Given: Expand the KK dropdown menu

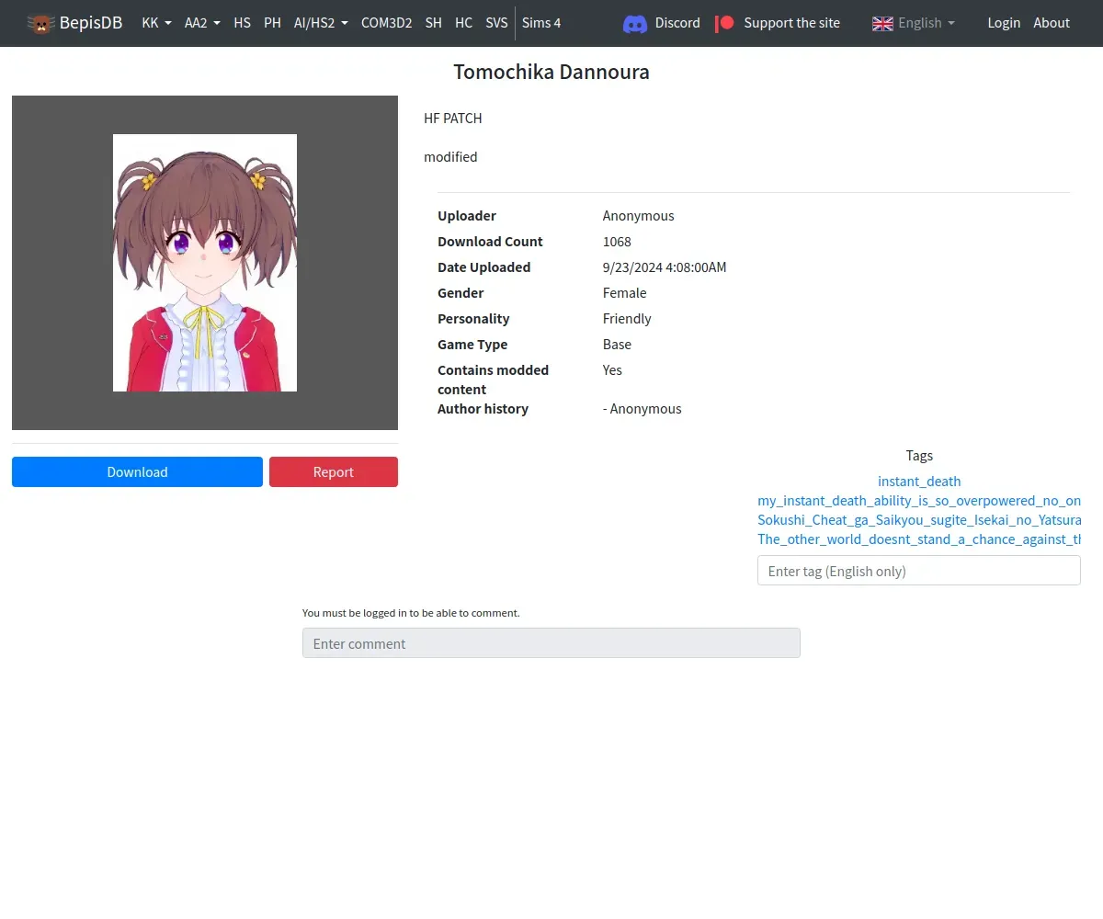Looking at the screenshot, I should (x=156, y=23).
